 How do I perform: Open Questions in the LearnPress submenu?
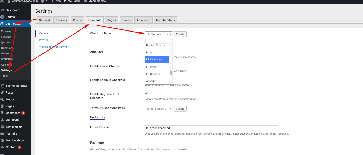point(7,48)
